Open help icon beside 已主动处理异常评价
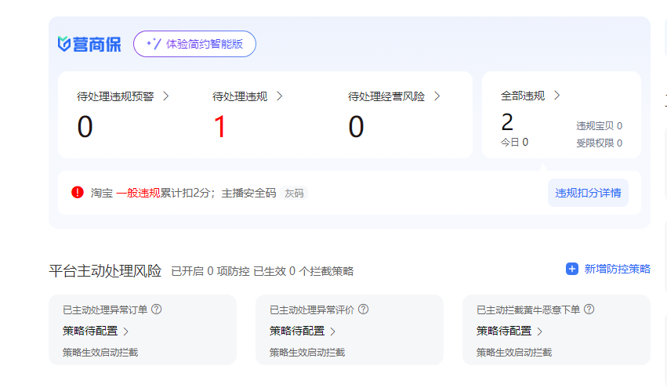The image size is (667, 391). (x=363, y=310)
